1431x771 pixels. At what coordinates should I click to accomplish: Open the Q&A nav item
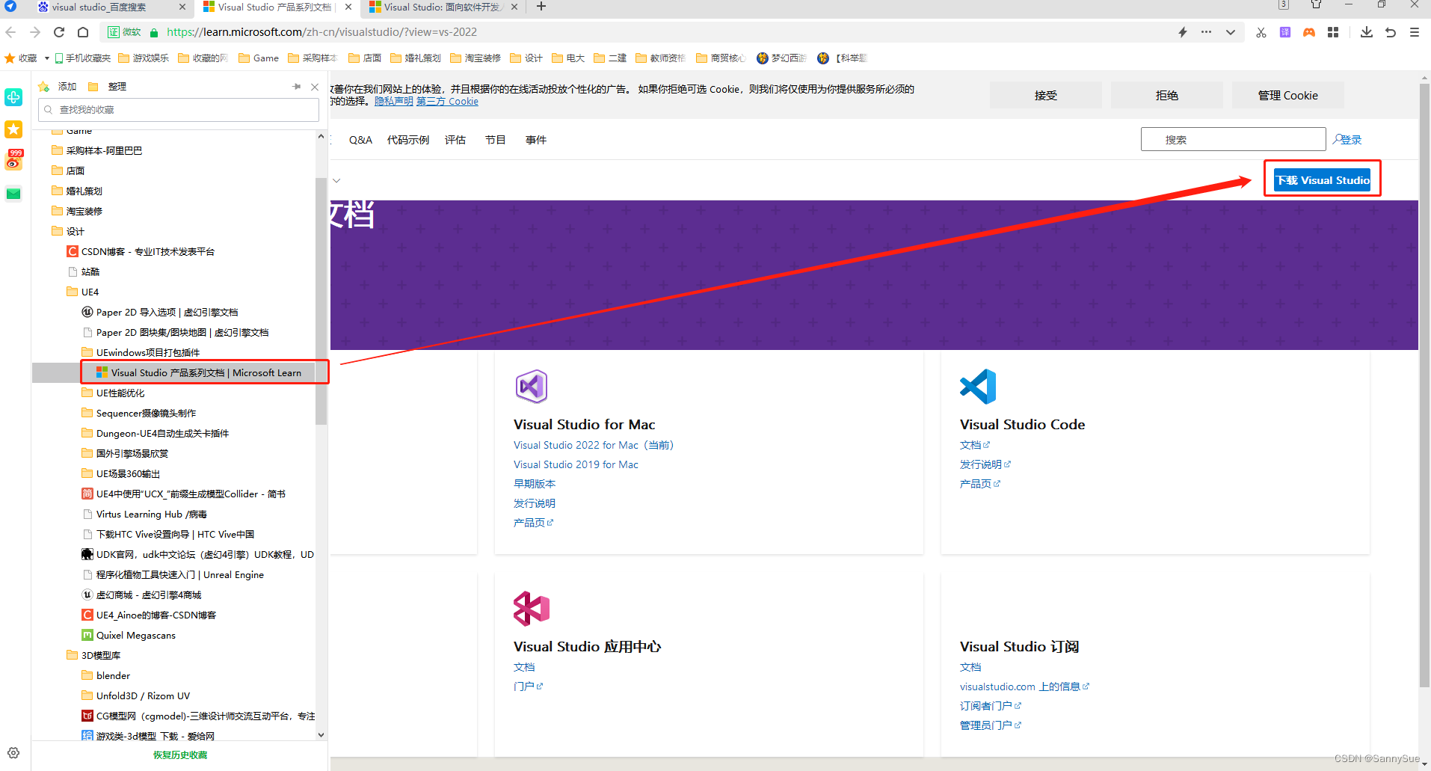point(360,140)
